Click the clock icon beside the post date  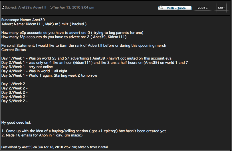(51, 7)
